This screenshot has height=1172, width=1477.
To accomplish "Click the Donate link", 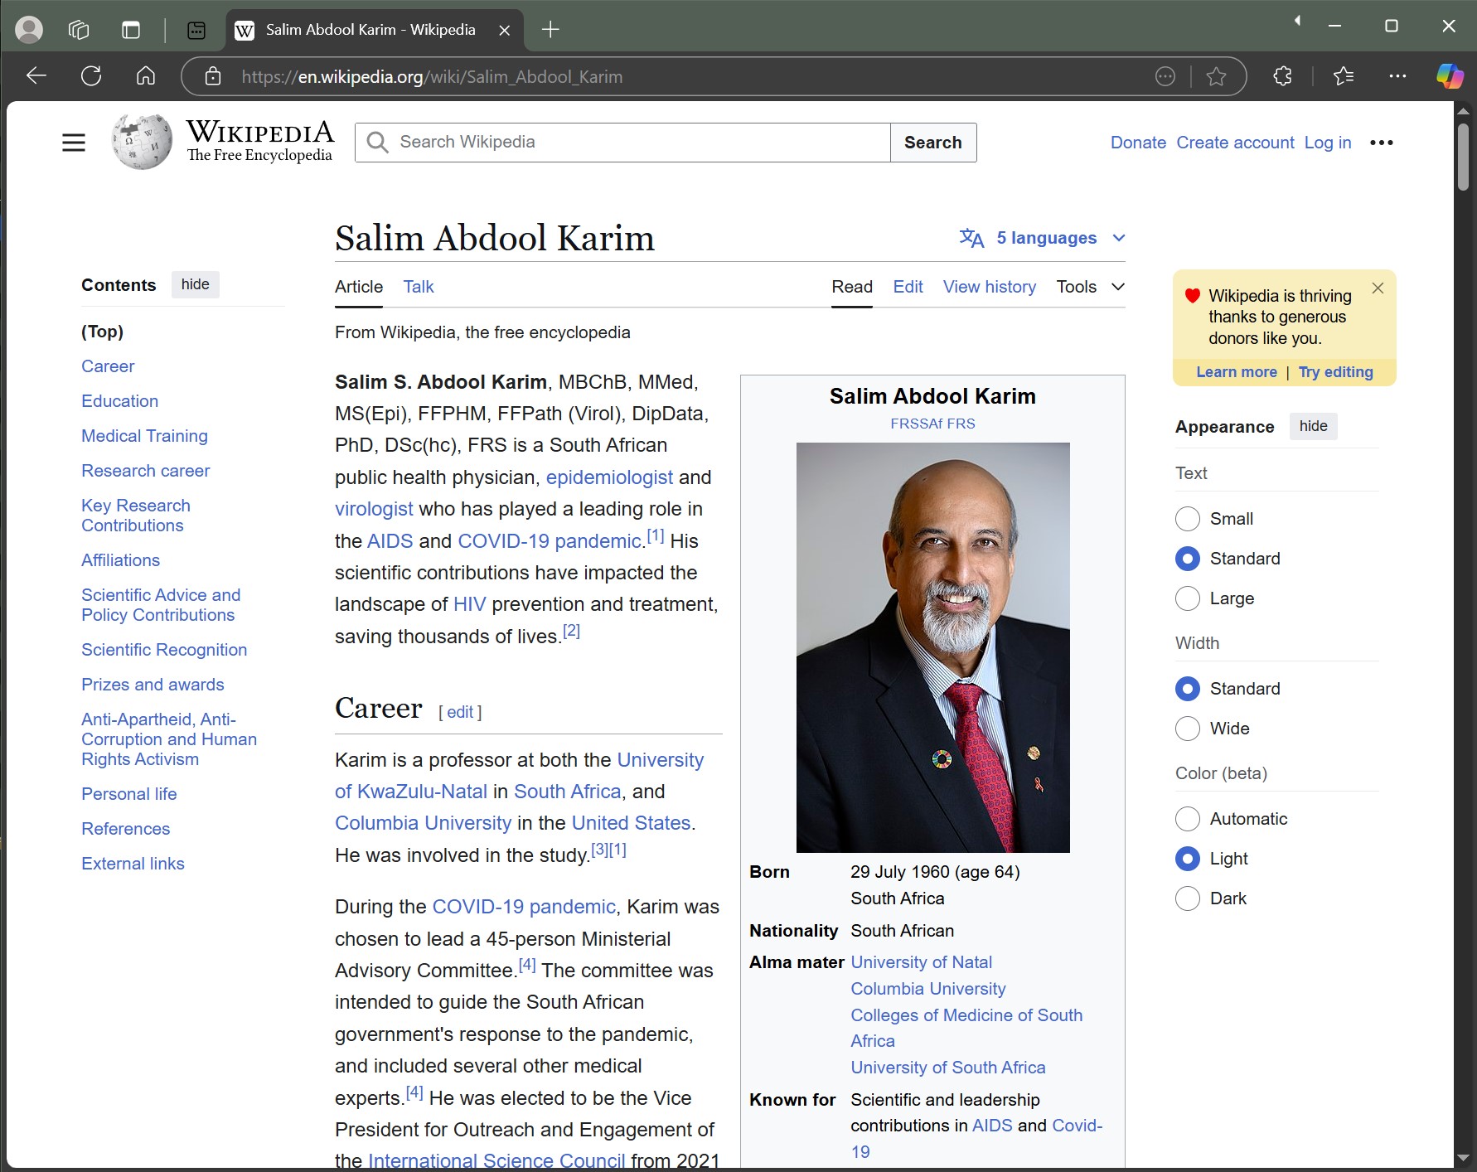I will pos(1138,143).
